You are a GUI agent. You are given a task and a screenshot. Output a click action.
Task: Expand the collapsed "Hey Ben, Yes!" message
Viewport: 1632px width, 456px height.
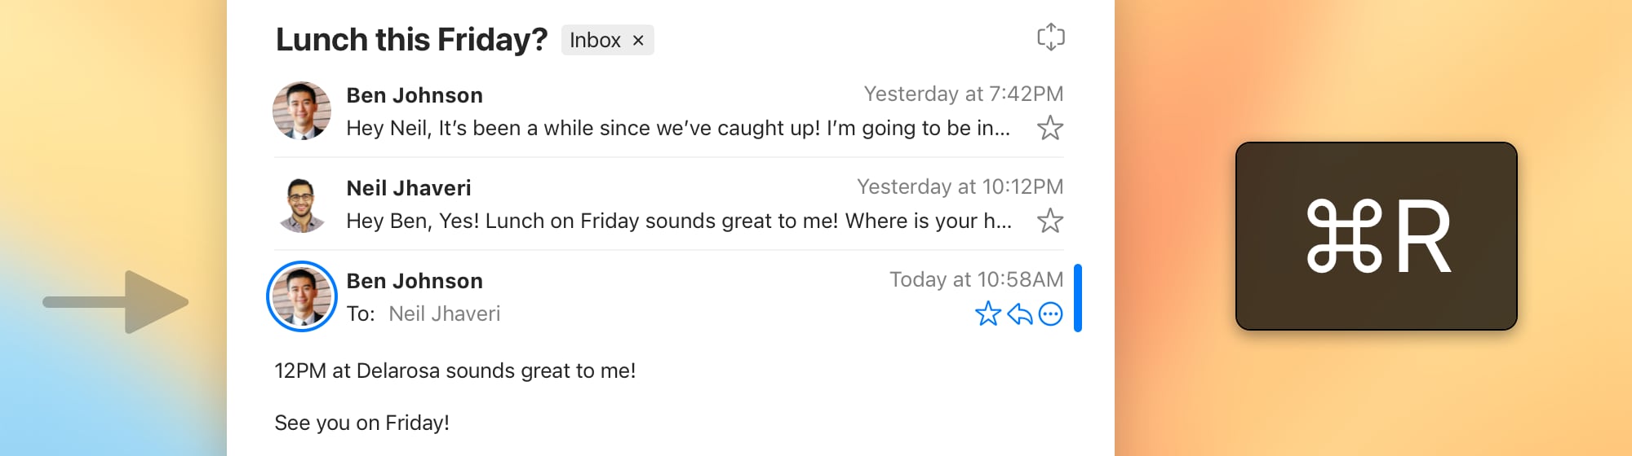point(677,221)
